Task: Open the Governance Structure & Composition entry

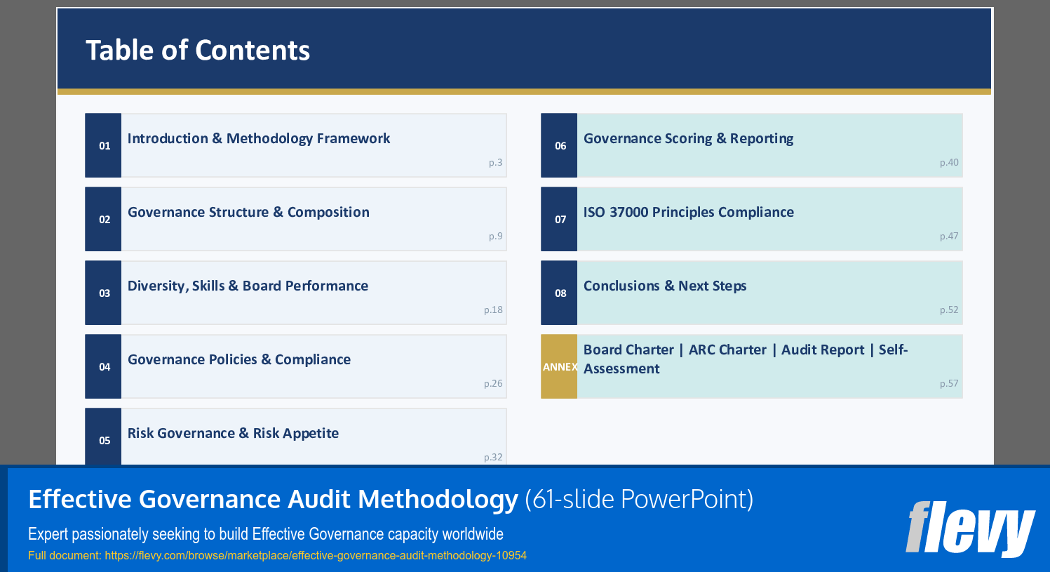Action: 249,212
